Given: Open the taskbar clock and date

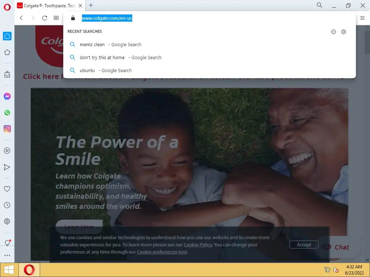Looking at the screenshot, I should click(354, 270).
